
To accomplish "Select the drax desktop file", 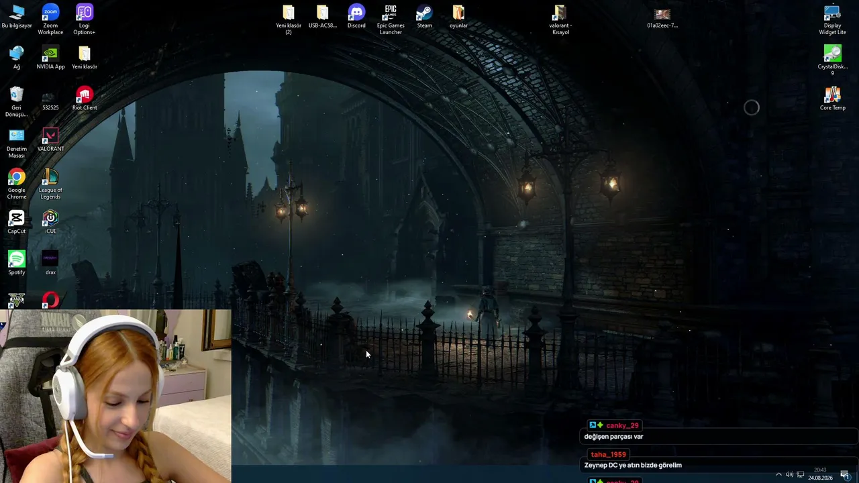I will click(50, 263).
